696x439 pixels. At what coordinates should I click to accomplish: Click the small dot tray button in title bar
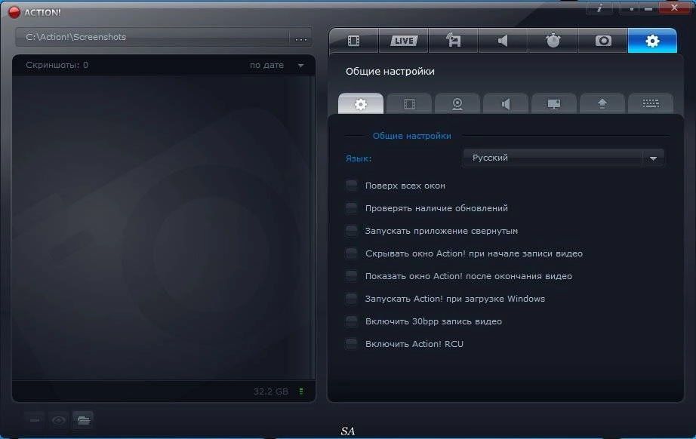(x=631, y=8)
